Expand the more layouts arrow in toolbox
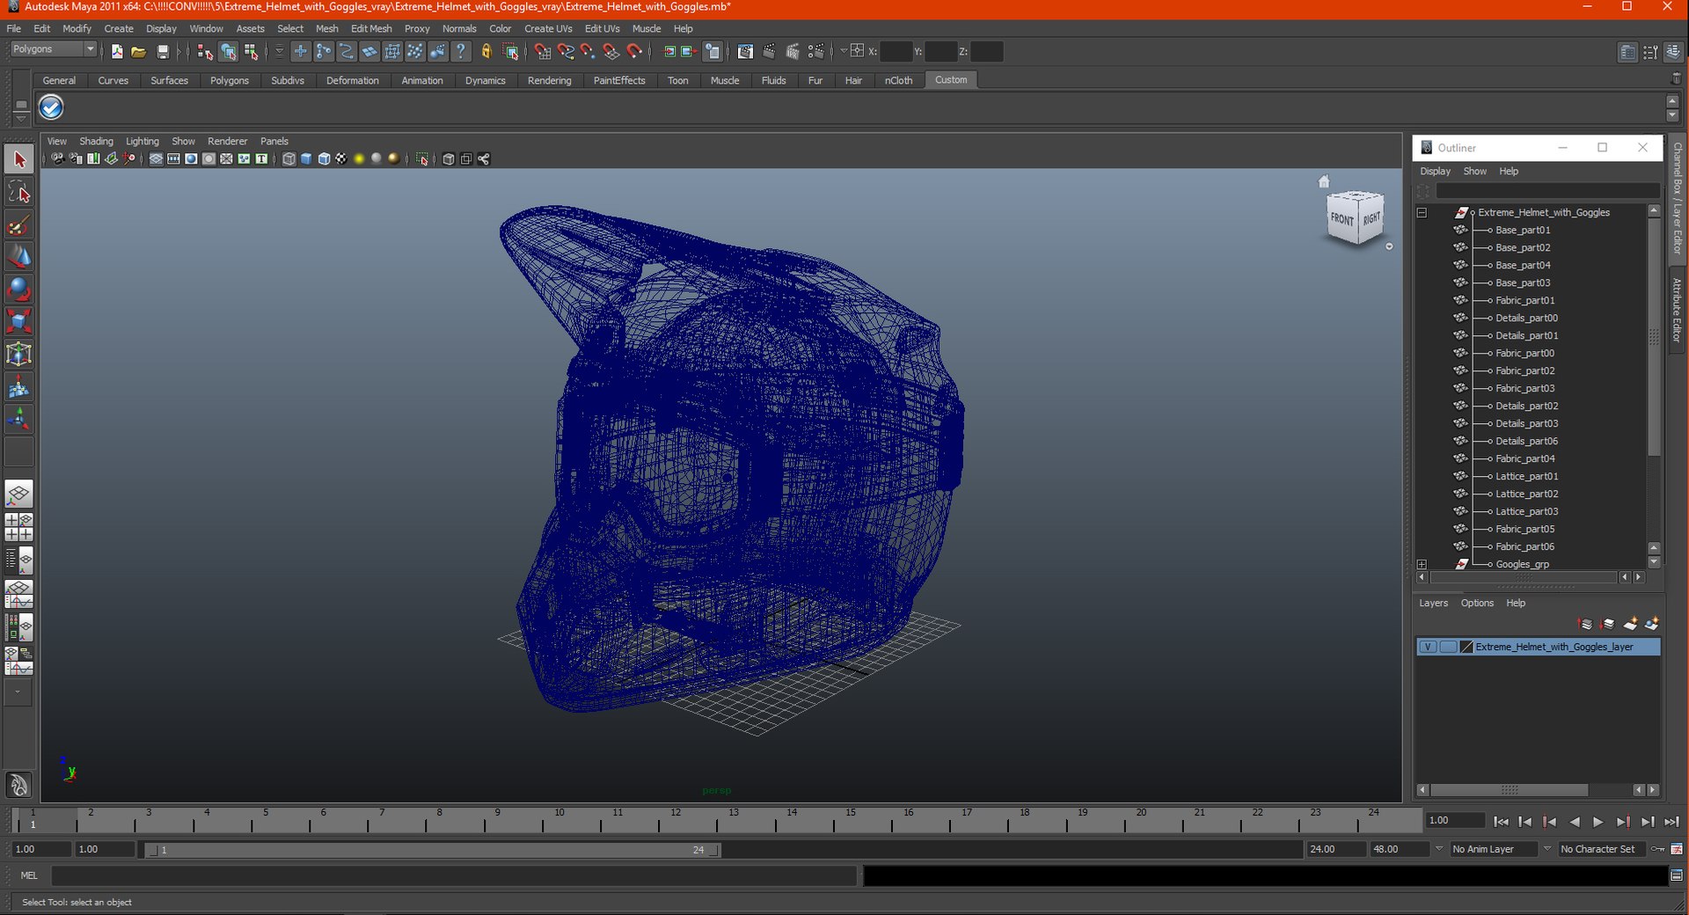Image resolution: width=1689 pixels, height=915 pixels. [x=18, y=692]
